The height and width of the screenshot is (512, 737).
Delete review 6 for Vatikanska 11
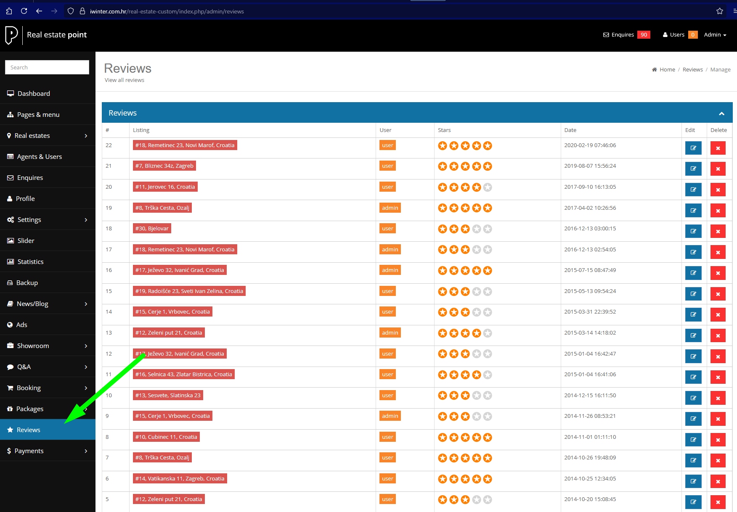[718, 481]
